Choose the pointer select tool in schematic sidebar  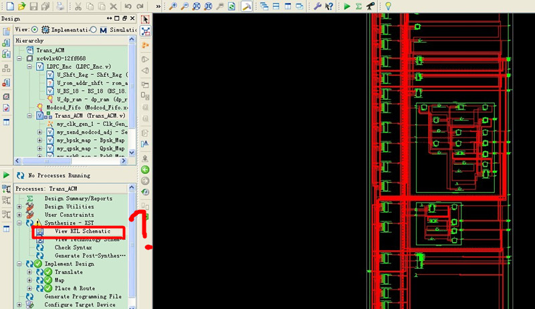click(x=145, y=19)
